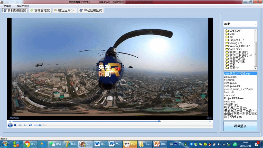The image size is (263, 148).
Task: Select 数字逻辑.pptx in file list
Action: pos(233,117)
